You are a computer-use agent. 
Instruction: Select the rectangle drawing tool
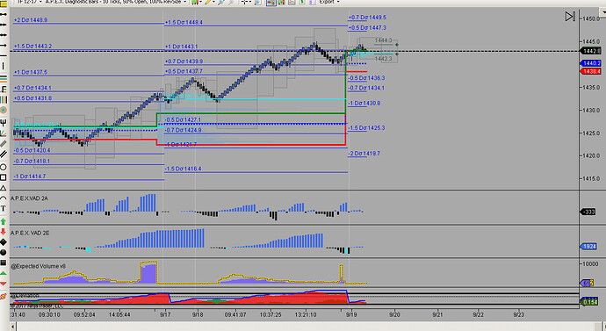tap(4, 177)
